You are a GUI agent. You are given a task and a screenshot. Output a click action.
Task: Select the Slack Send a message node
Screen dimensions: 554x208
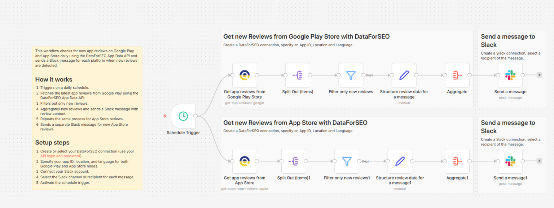click(x=510, y=75)
